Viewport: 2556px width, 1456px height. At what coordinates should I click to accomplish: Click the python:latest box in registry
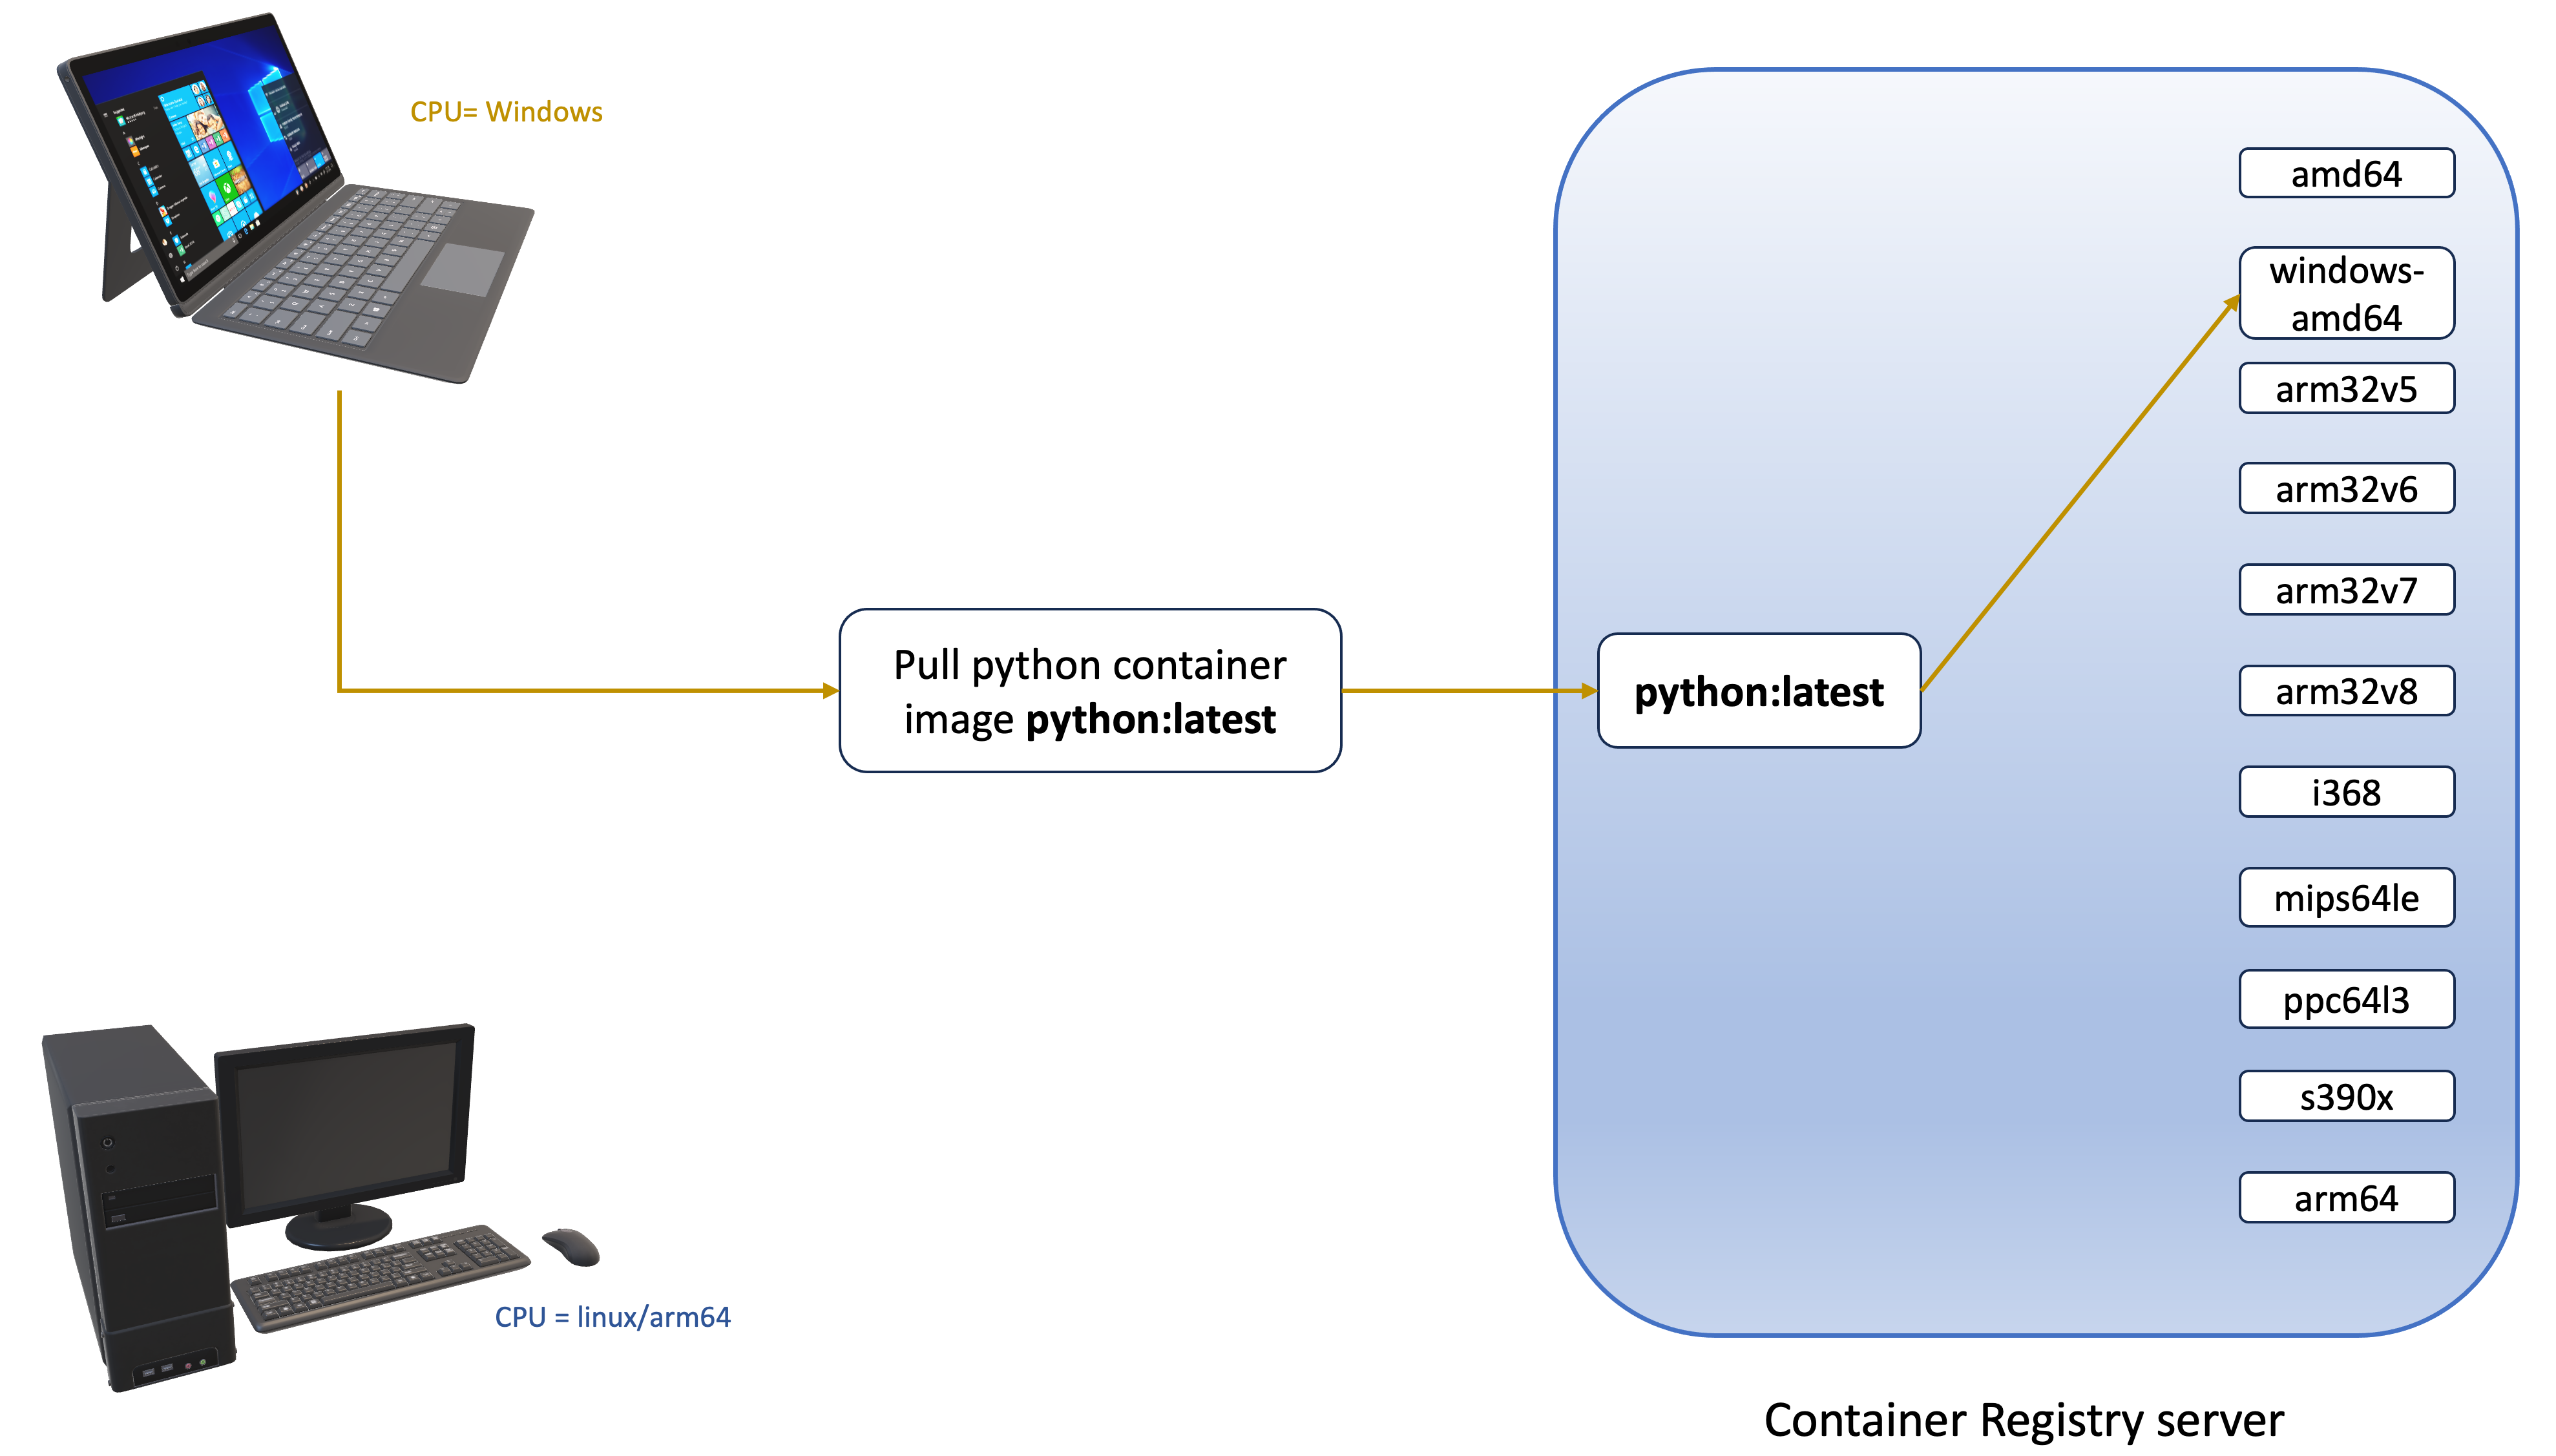click(x=1759, y=691)
